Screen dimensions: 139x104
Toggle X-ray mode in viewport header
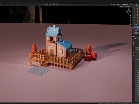tap(121, 5)
